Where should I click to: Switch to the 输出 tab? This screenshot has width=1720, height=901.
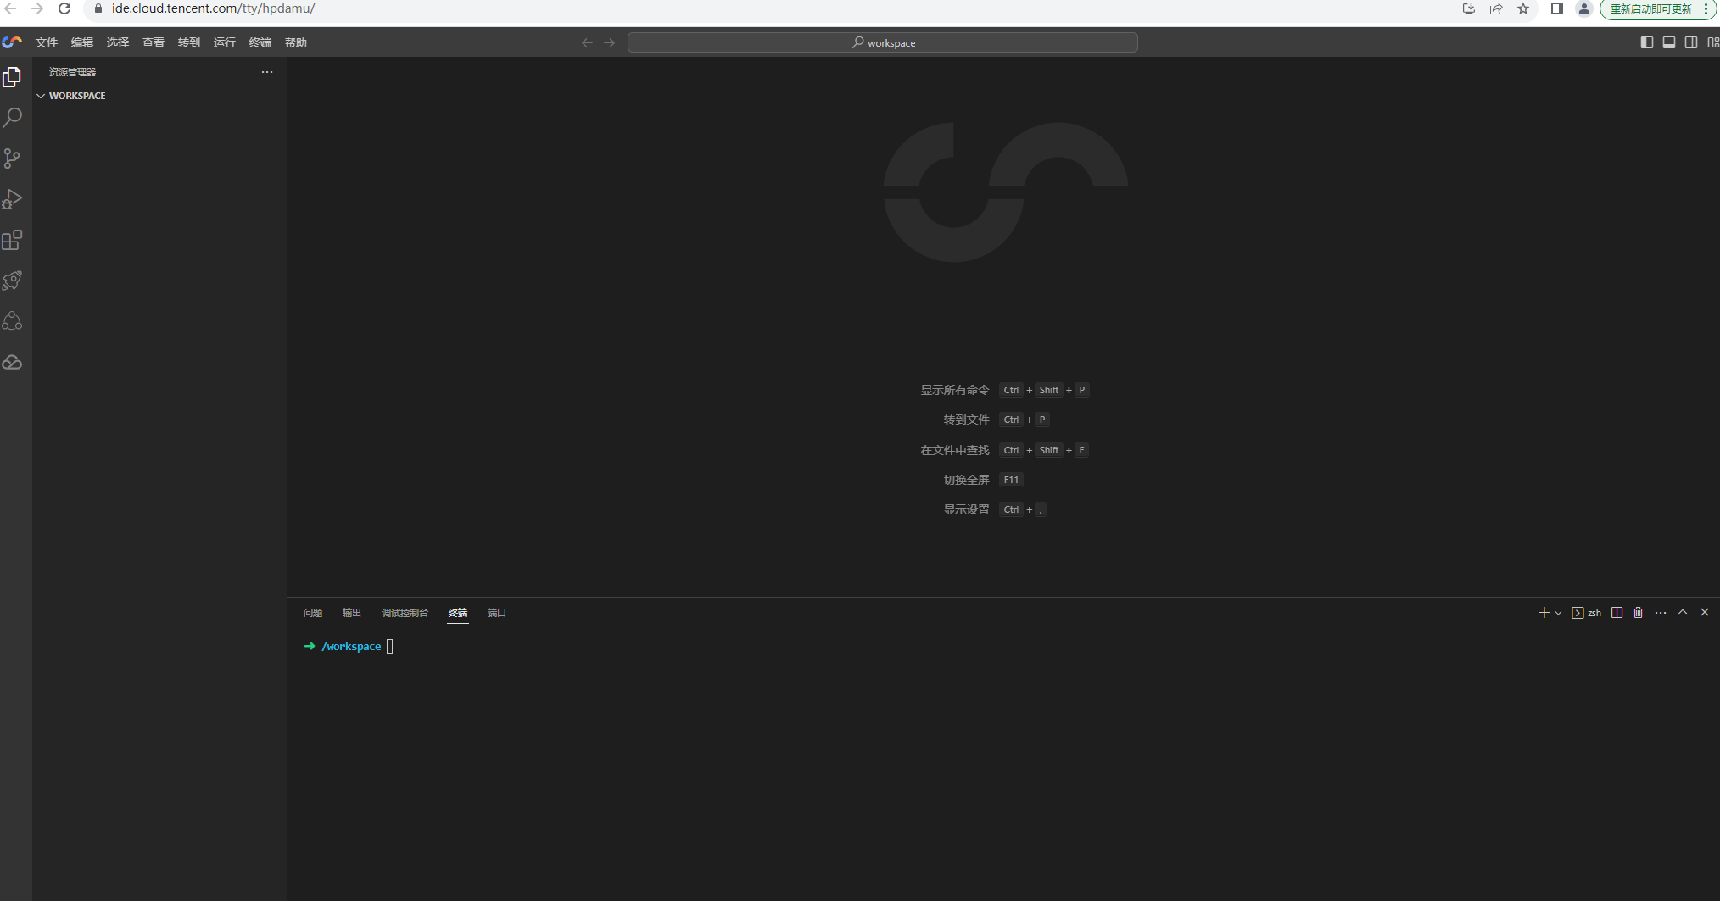[352, 613]
